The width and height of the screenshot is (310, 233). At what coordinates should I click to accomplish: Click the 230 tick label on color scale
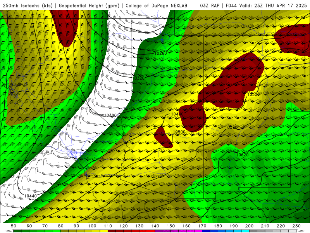point(296,226)
